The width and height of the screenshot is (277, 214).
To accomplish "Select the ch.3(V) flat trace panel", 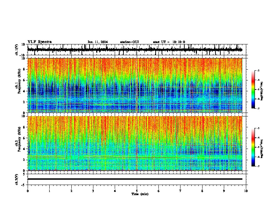I will [x=137, y=179].
